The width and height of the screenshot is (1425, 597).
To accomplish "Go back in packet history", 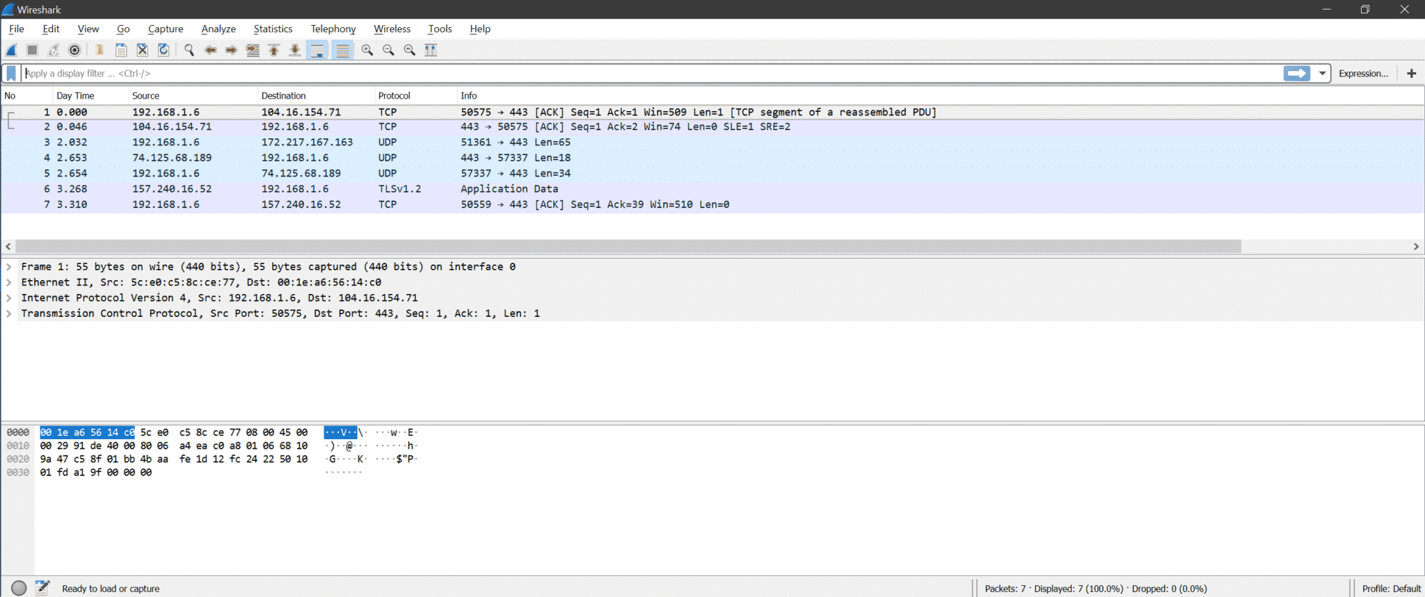I will pyautogui.click(x=210, y=50).
